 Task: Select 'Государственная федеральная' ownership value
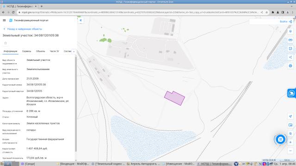pyautogui.click(x=45, y=139)
